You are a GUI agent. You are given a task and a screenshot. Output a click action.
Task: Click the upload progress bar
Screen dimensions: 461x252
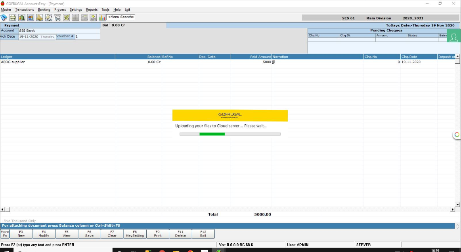point(230,134)
